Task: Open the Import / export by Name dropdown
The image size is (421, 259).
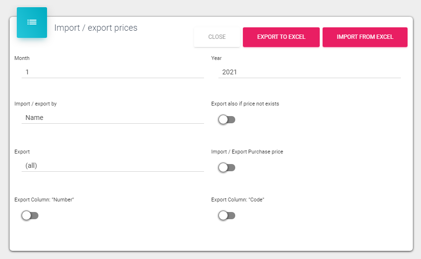Action: click(113, 118)
